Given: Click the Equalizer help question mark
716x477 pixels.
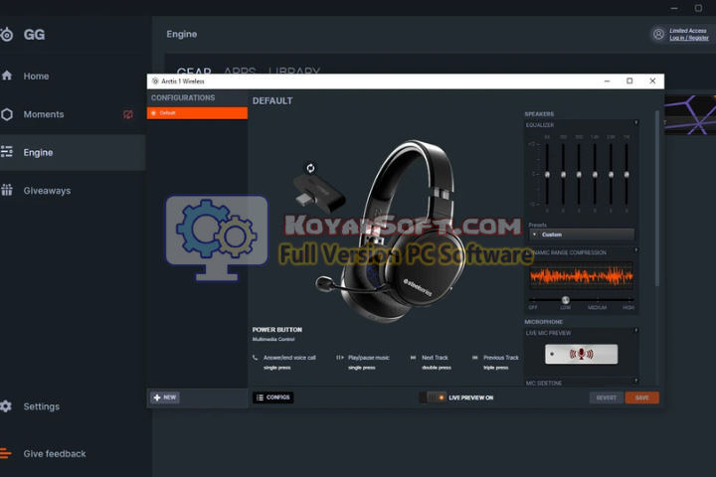Looking at the screenshot, I should pyautogui.click(x=635, y=123).
